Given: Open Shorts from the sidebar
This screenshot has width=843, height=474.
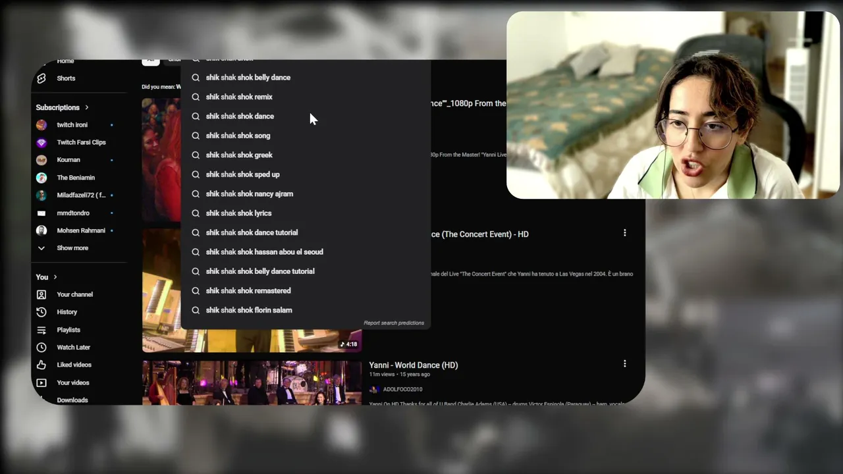Looking at the screenshot, I should coord(66,78).
